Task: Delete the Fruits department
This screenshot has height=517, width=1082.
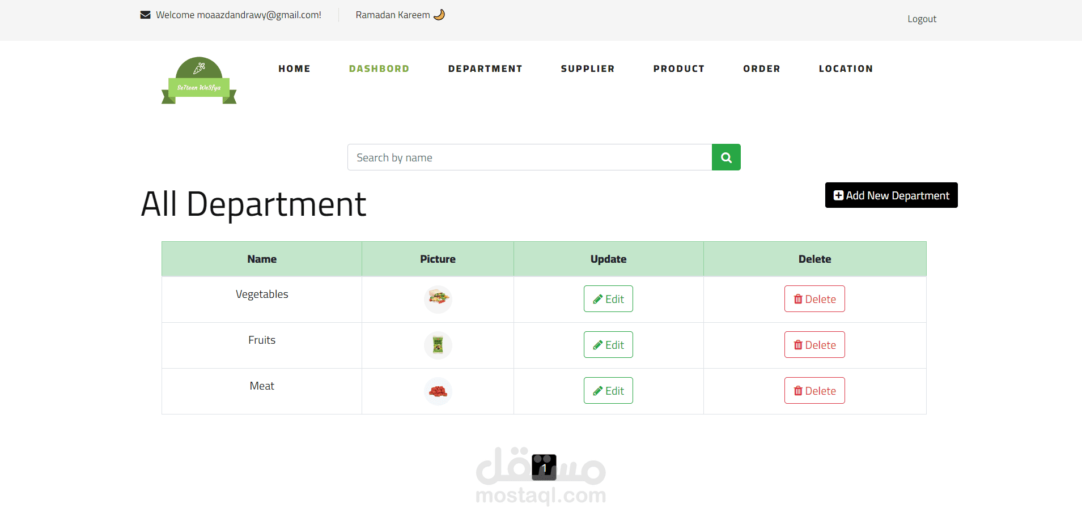Action: [x=814, y=345]
